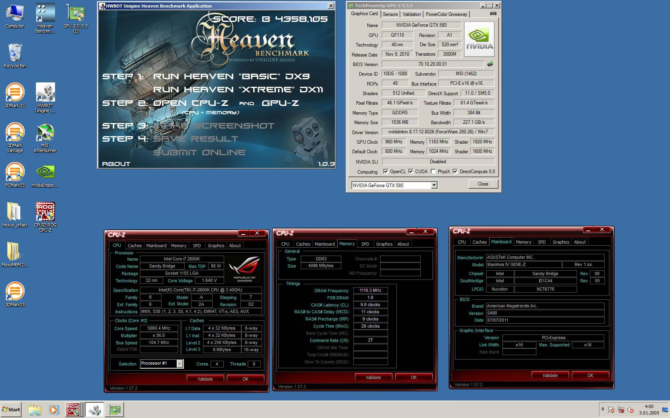
Task: Open the Recycle Bin icon
Action: point(15,56)
